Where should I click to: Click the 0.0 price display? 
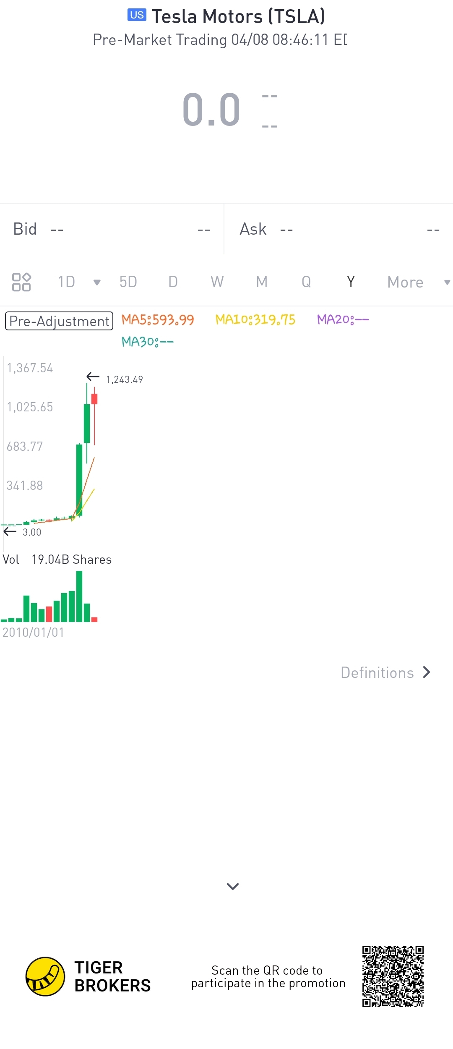pyautogui.click(x=211, y=110)
